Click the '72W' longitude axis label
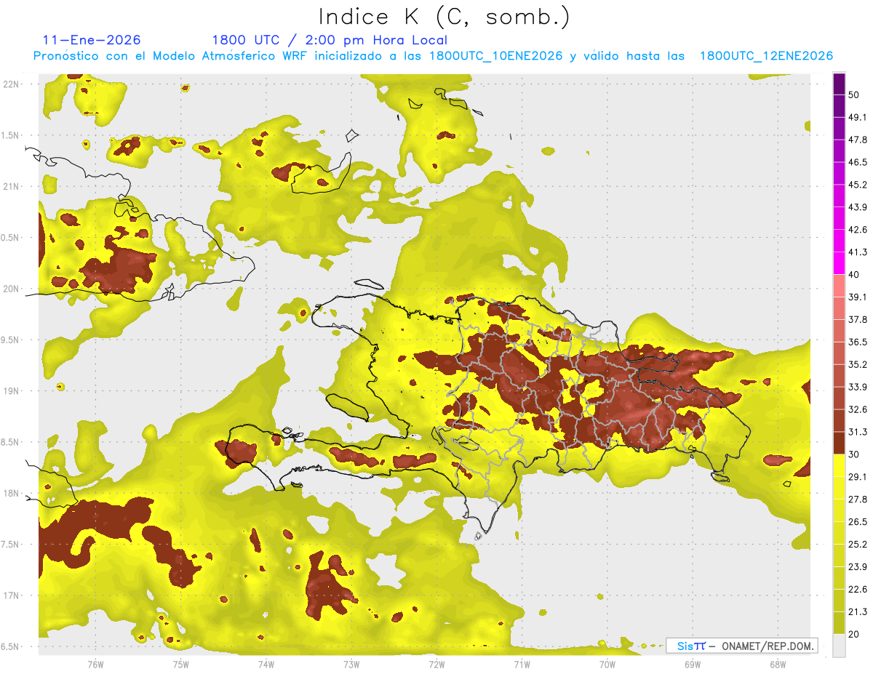The width and height of the screenshot is (873, 674). [x=436, y=665]
